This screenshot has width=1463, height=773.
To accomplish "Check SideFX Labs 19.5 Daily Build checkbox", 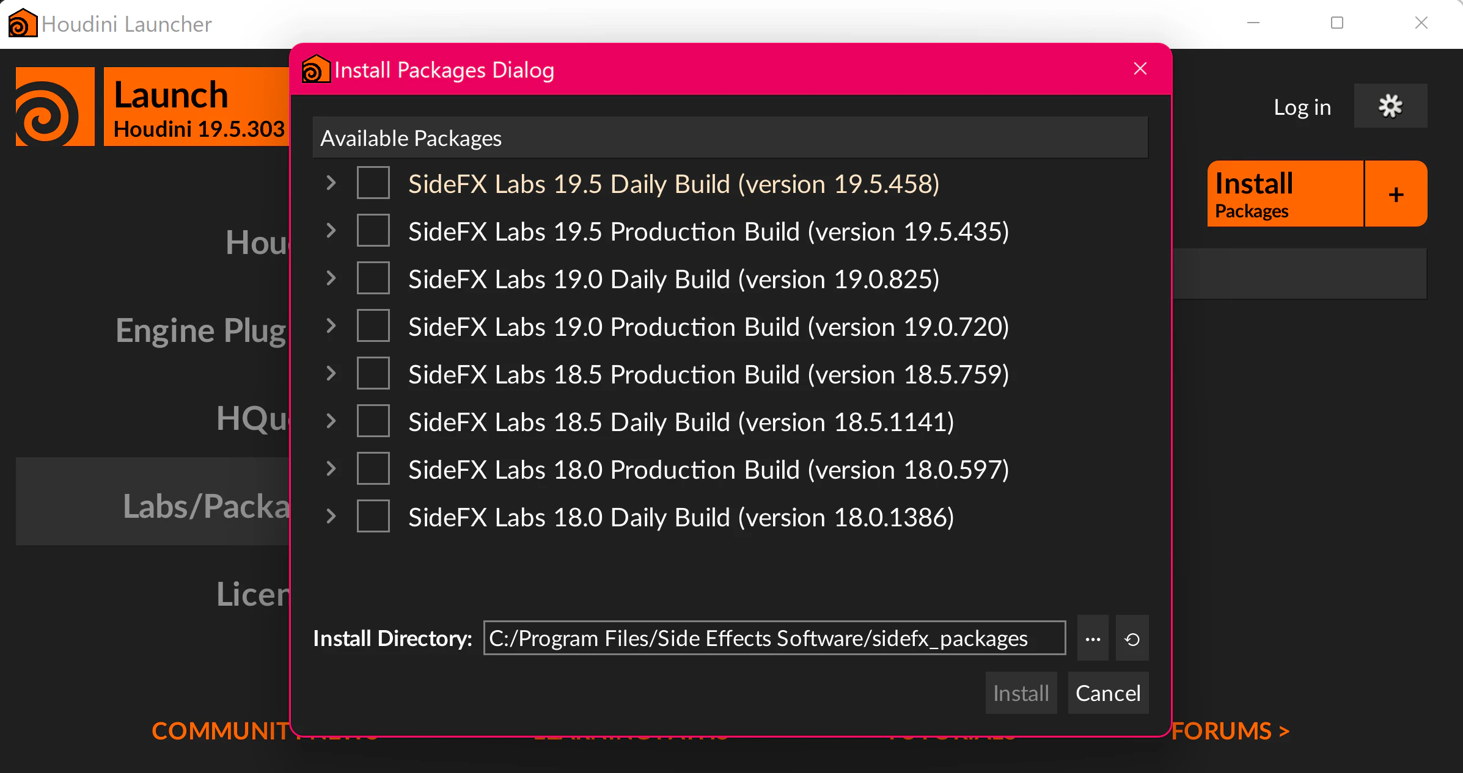I will tap(373, 183).
